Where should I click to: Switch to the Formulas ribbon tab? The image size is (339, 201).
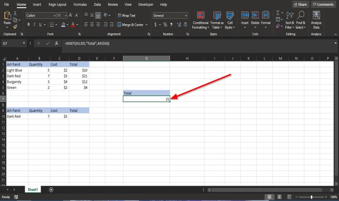tap(80, 4)
